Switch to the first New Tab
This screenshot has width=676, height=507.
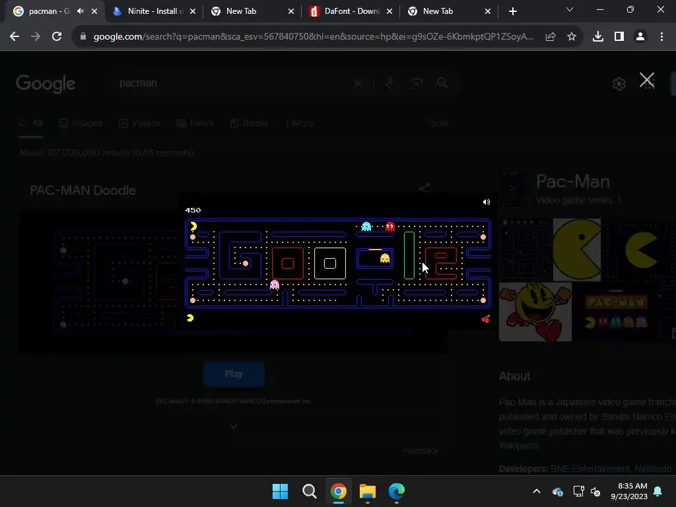pos(242,11)
